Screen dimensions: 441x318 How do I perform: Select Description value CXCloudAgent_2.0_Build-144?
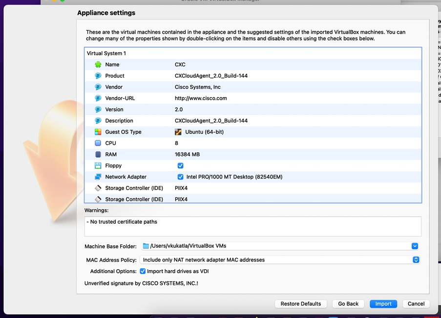click(x=211, y=121)
